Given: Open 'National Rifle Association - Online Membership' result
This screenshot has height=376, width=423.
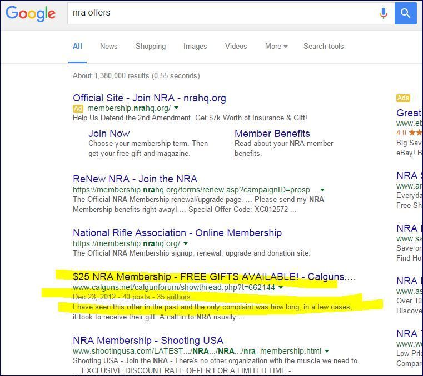Looking at the screenshot, I should point(177,233).
